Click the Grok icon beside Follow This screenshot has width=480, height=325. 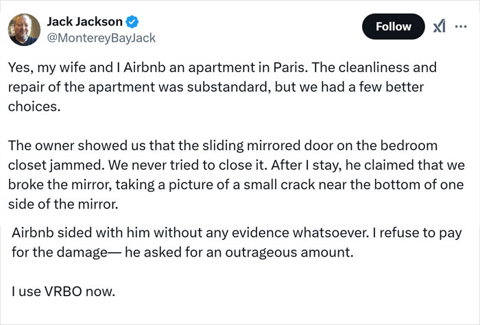pos(439,27)
